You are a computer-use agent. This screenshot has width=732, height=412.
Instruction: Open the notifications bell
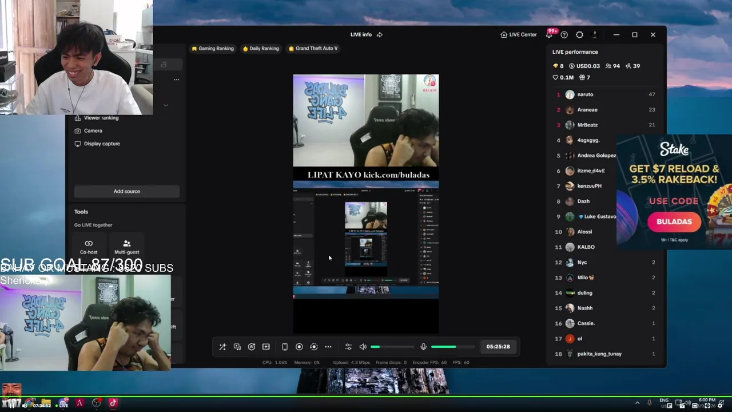pos(549,35)
